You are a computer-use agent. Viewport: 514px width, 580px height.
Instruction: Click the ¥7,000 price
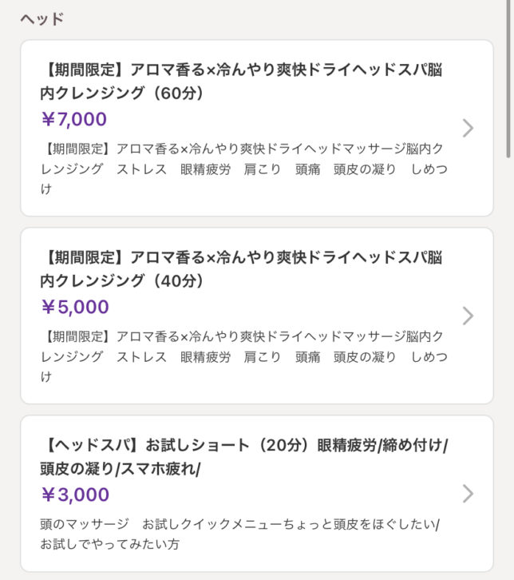coord(73,120)
